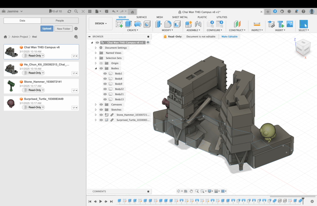Expand the Sketches folder
The height and width of the screenshot is (206, 317).
point(96,109)
